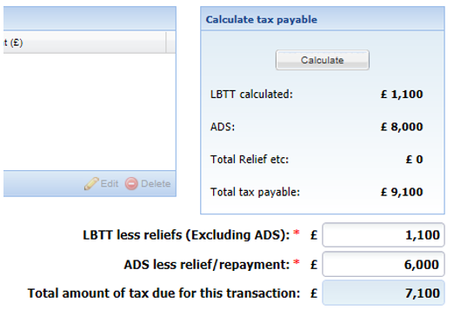
Task: Click the Edit label in the grid footer
Action: coord(110,183)
